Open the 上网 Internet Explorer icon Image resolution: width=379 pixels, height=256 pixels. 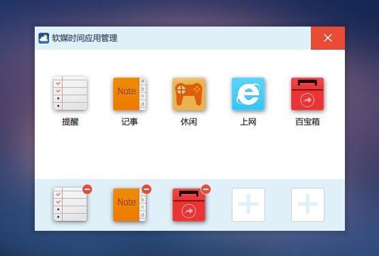(x=248, y=94)
